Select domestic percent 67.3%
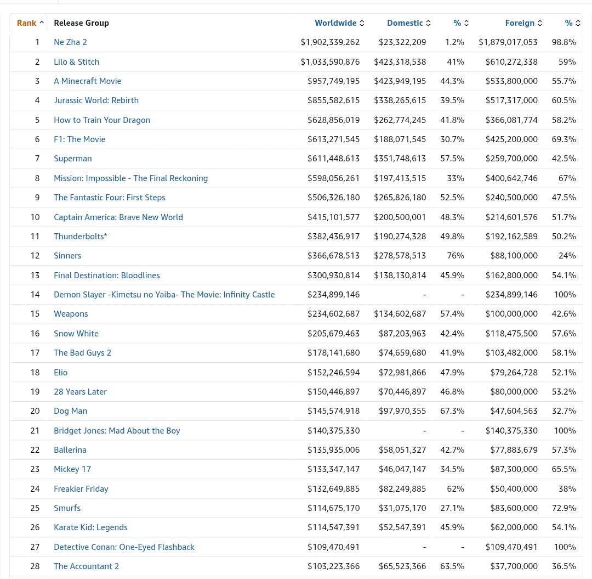The height and width of the screenshot is (579, 592). coord(452,411)
